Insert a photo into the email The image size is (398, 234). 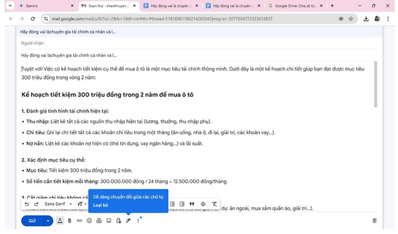(109, 221)
